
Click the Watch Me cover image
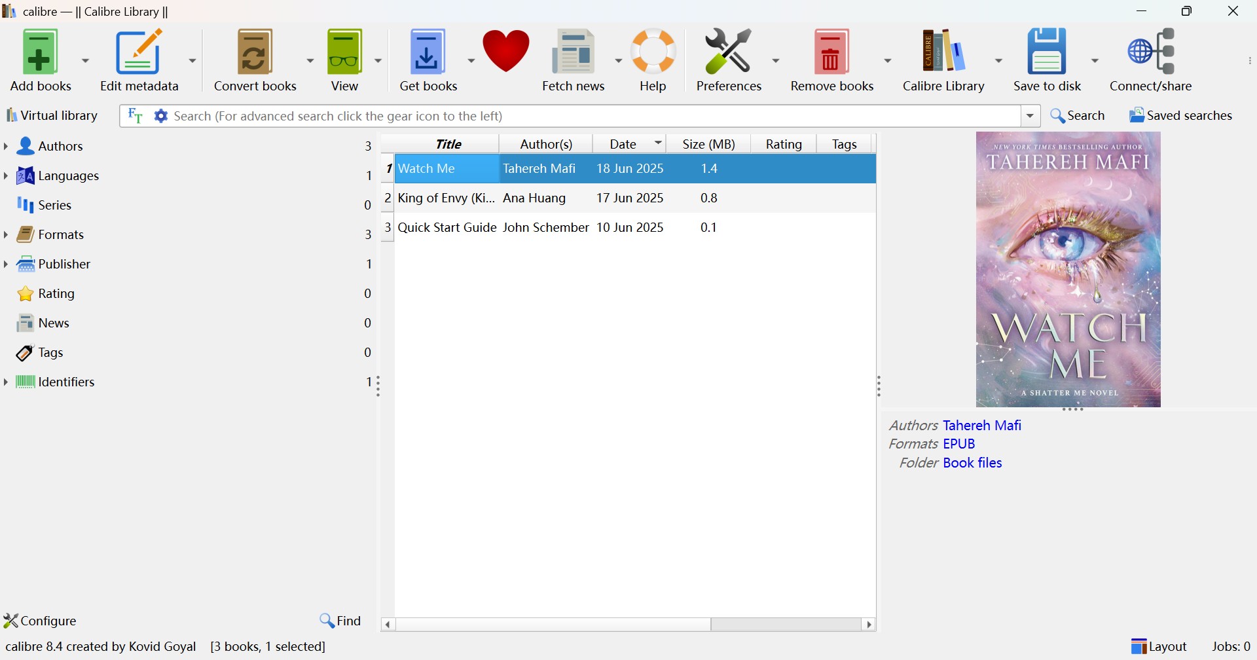[1068, 269]
